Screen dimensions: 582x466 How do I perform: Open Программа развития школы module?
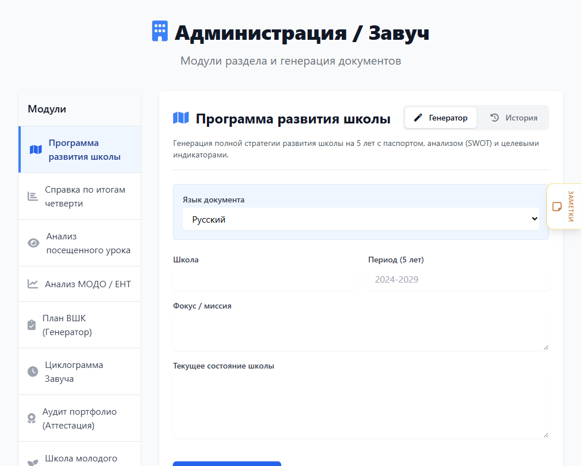[80, 149]
